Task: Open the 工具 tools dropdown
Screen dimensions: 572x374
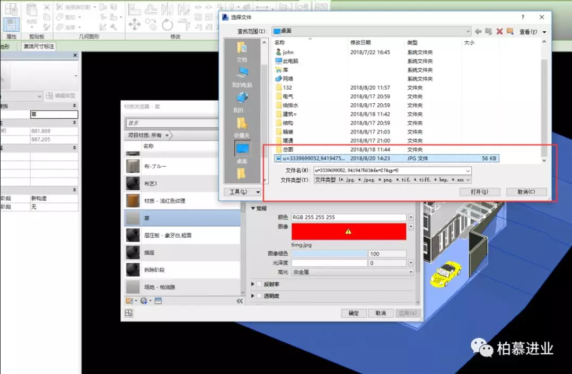Action: [242, 192]
